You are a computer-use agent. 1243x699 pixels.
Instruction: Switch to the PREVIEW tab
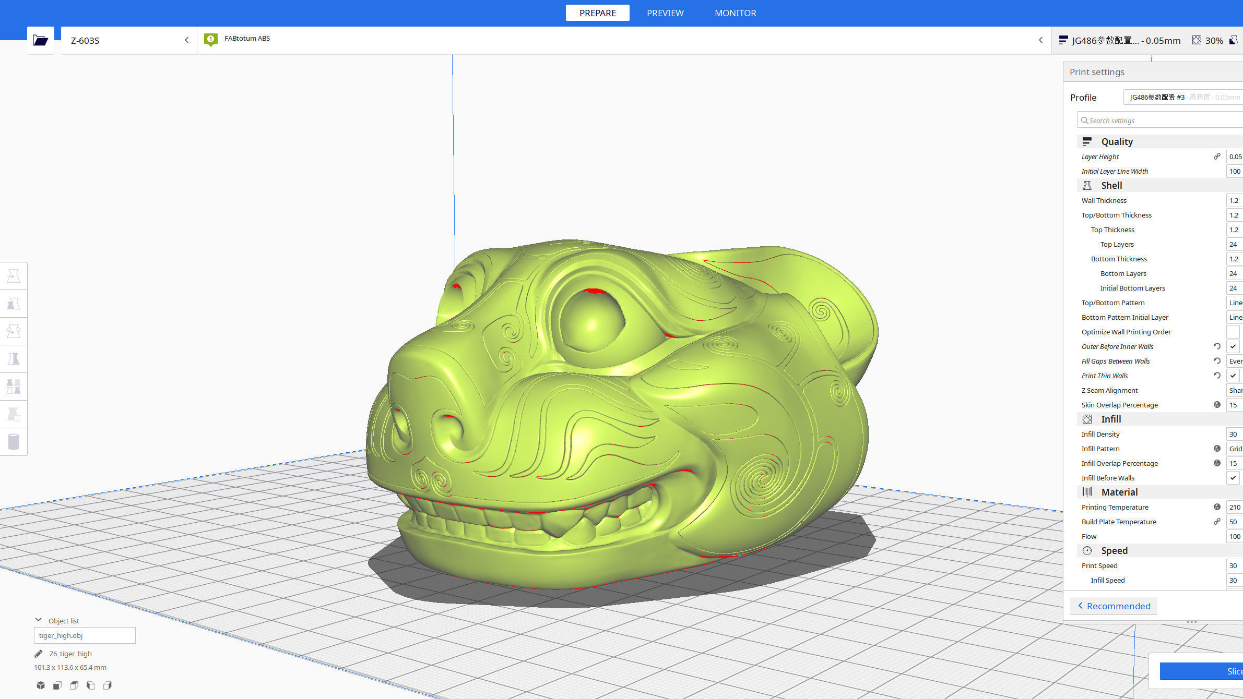(x=665, y=13)
